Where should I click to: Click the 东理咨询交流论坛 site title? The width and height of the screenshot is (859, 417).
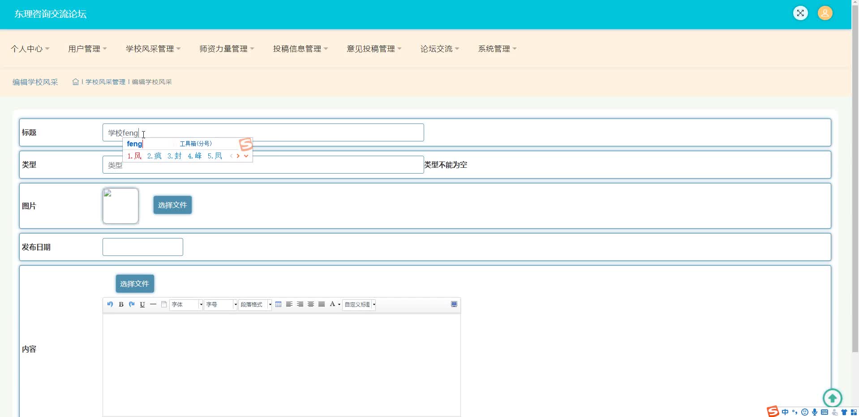click(50, 14)
